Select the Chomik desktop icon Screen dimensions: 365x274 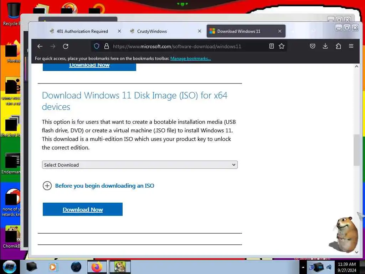point(12,237)
